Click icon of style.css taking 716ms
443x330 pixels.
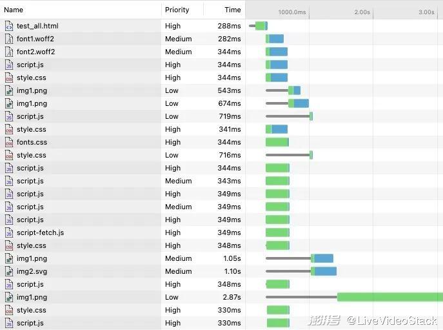click(9, 155)
